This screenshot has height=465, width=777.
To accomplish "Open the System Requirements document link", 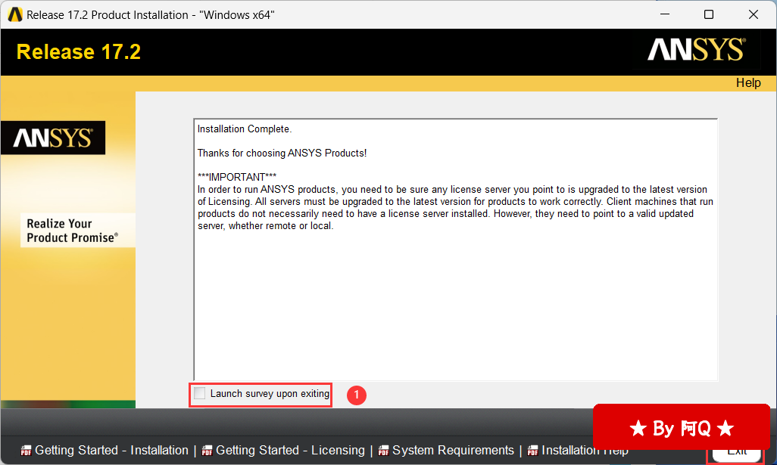I will (453, 451).
